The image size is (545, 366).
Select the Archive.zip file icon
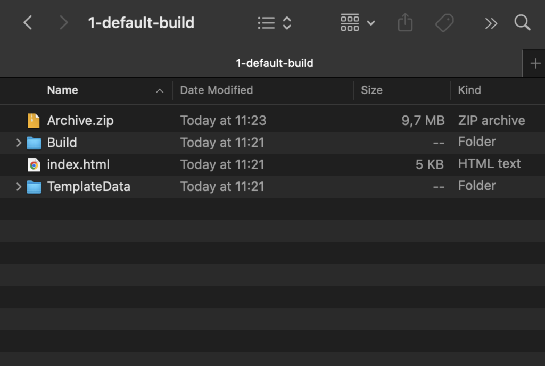tap(34, 121)
